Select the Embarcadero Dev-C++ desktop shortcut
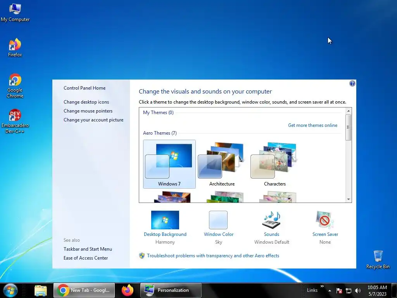397x298 pixels. click(x=15, y=121)
